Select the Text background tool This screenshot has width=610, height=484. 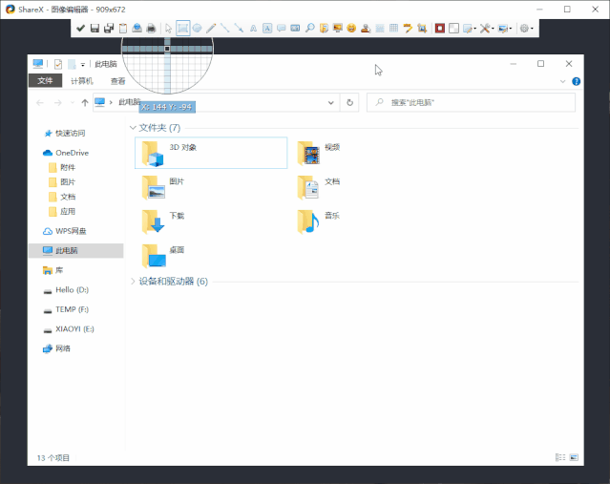click(267, 28)
